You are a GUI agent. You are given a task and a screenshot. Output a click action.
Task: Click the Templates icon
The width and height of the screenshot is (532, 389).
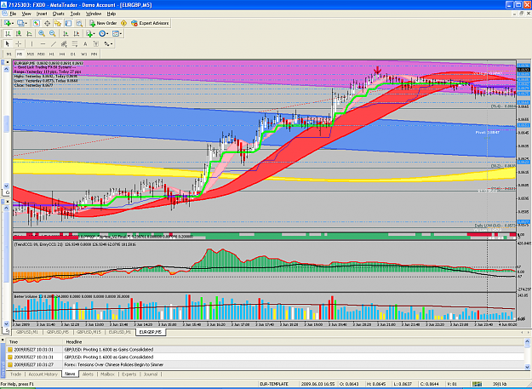pos(116,33)
